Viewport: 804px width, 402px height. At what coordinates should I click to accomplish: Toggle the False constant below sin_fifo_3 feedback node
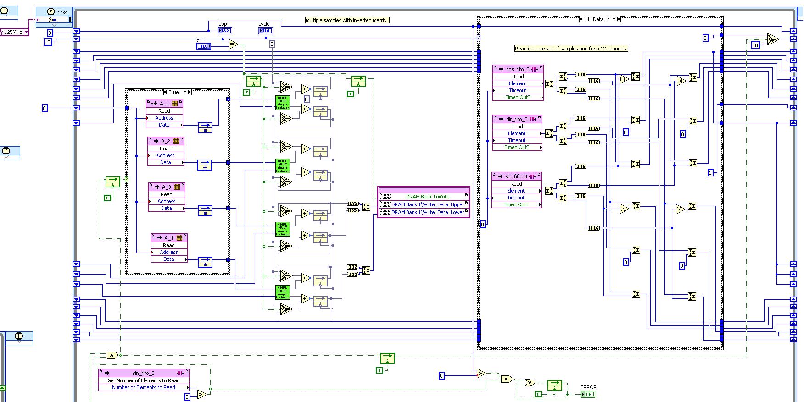click(x=380, y=370)
